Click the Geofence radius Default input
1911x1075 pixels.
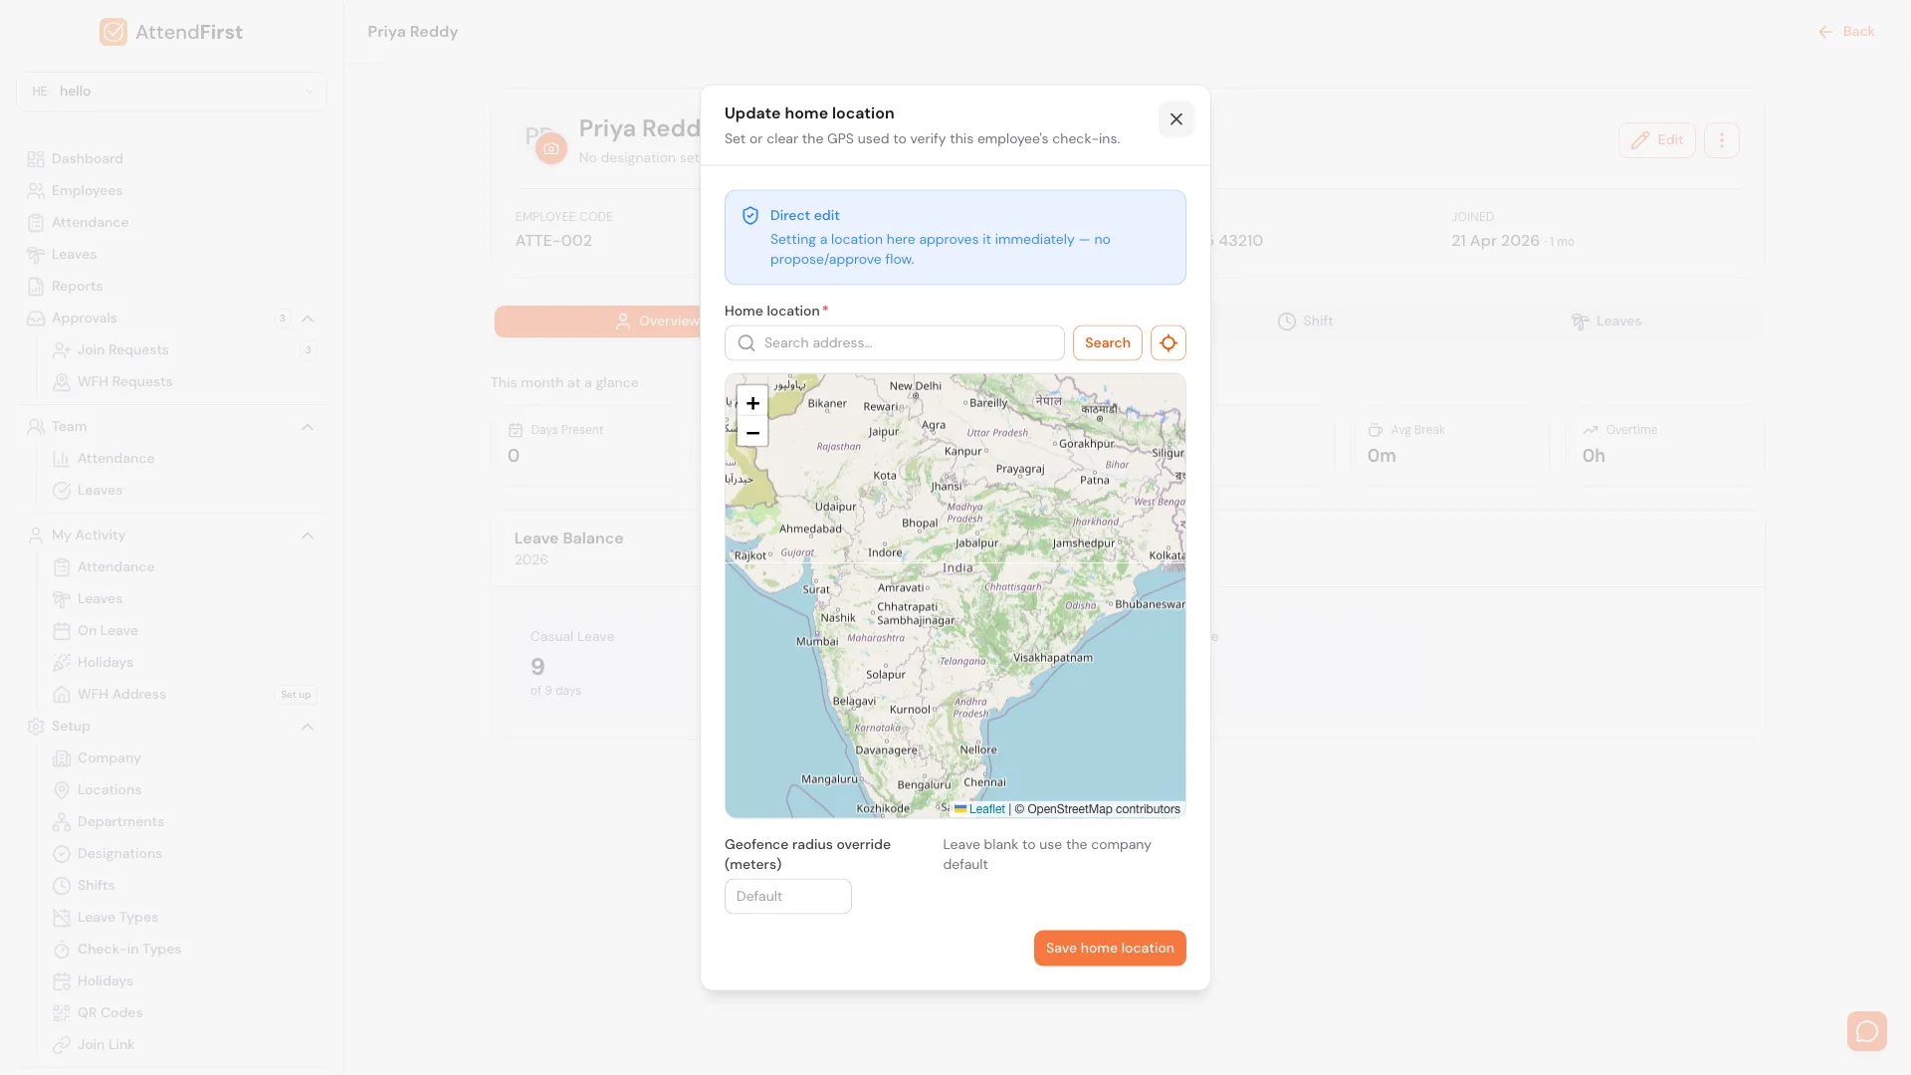pos(787,896)
